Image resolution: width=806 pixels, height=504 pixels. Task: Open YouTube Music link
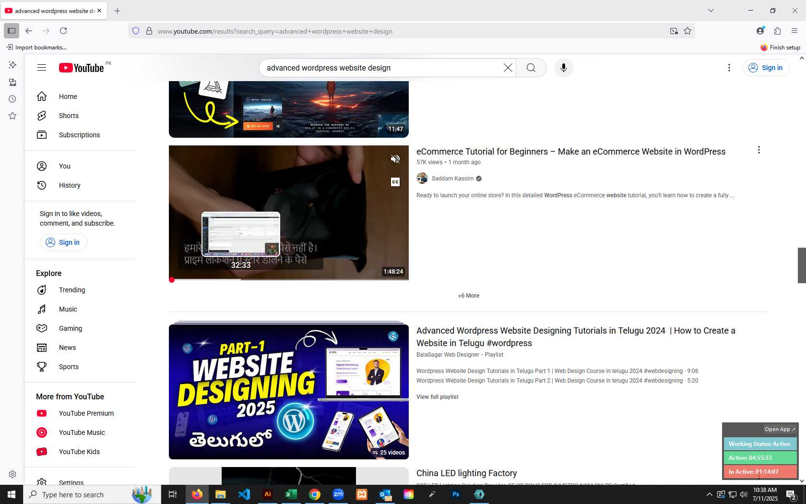point(81,432)
